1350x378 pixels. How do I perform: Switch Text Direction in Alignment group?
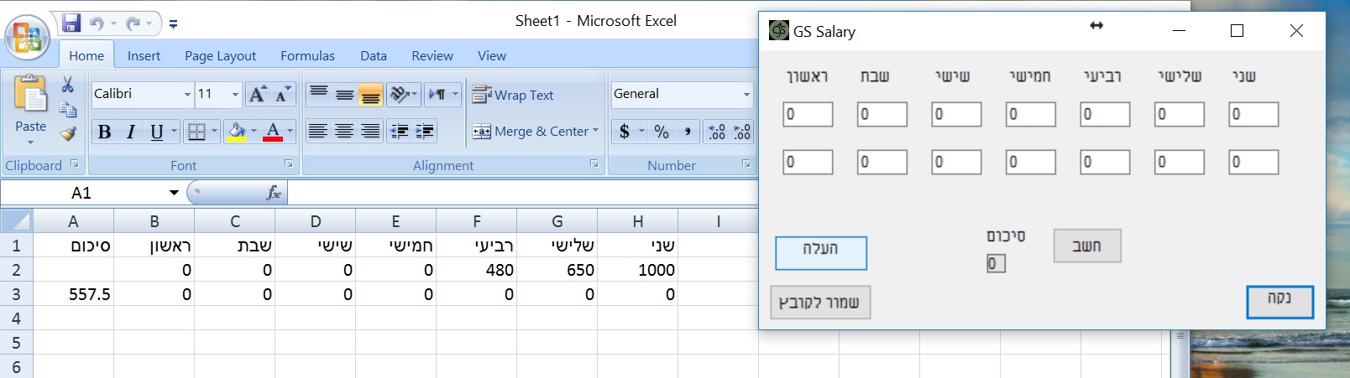(437, 94)
